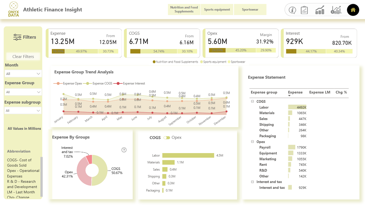Click the 40.34% segment in Interest card
365x205 pixels.
(339, 51)
